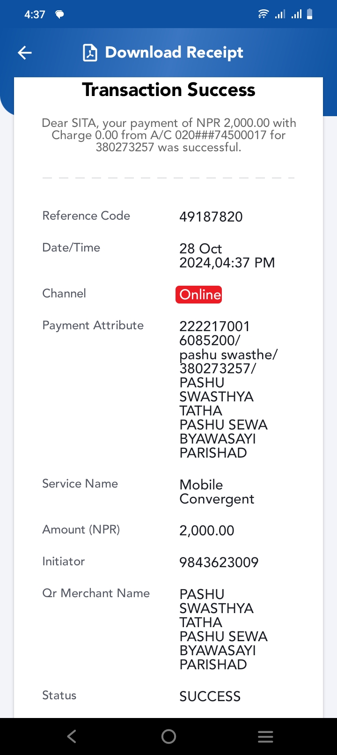The height and width of the screenshot is (755, 337).
Task: Tap the Mobile Convergent service name
Action: tap(217, 492)
